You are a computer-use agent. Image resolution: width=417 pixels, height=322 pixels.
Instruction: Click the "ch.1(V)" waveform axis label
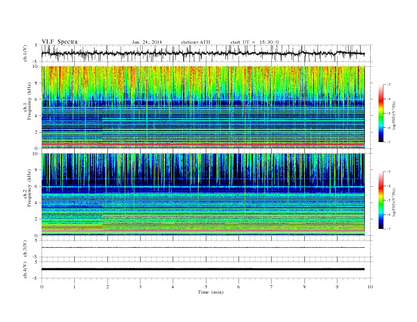click(x=25, y=53)
